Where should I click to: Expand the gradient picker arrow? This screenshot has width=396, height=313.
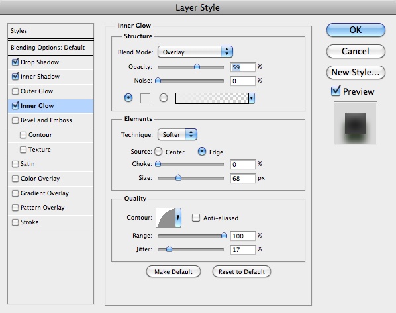click(x=252, y=98)
